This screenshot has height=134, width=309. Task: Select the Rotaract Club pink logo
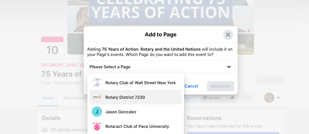tap(97, 126)
